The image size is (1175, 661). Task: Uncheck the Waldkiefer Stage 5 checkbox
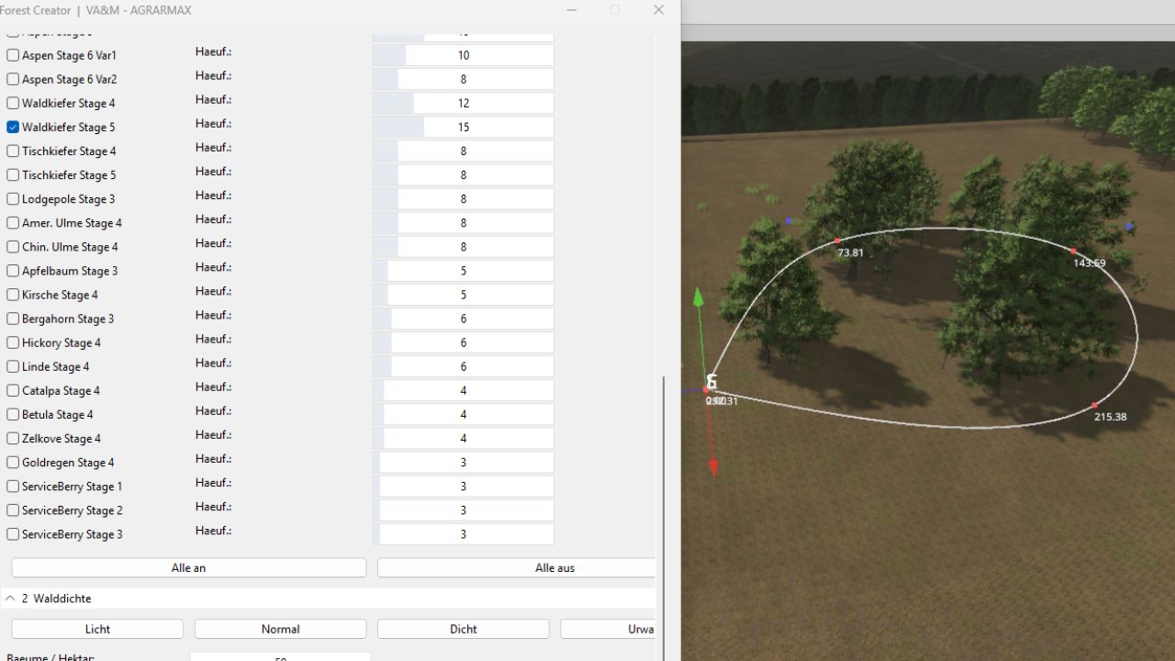pyautogui.click(x=13, y=128)
